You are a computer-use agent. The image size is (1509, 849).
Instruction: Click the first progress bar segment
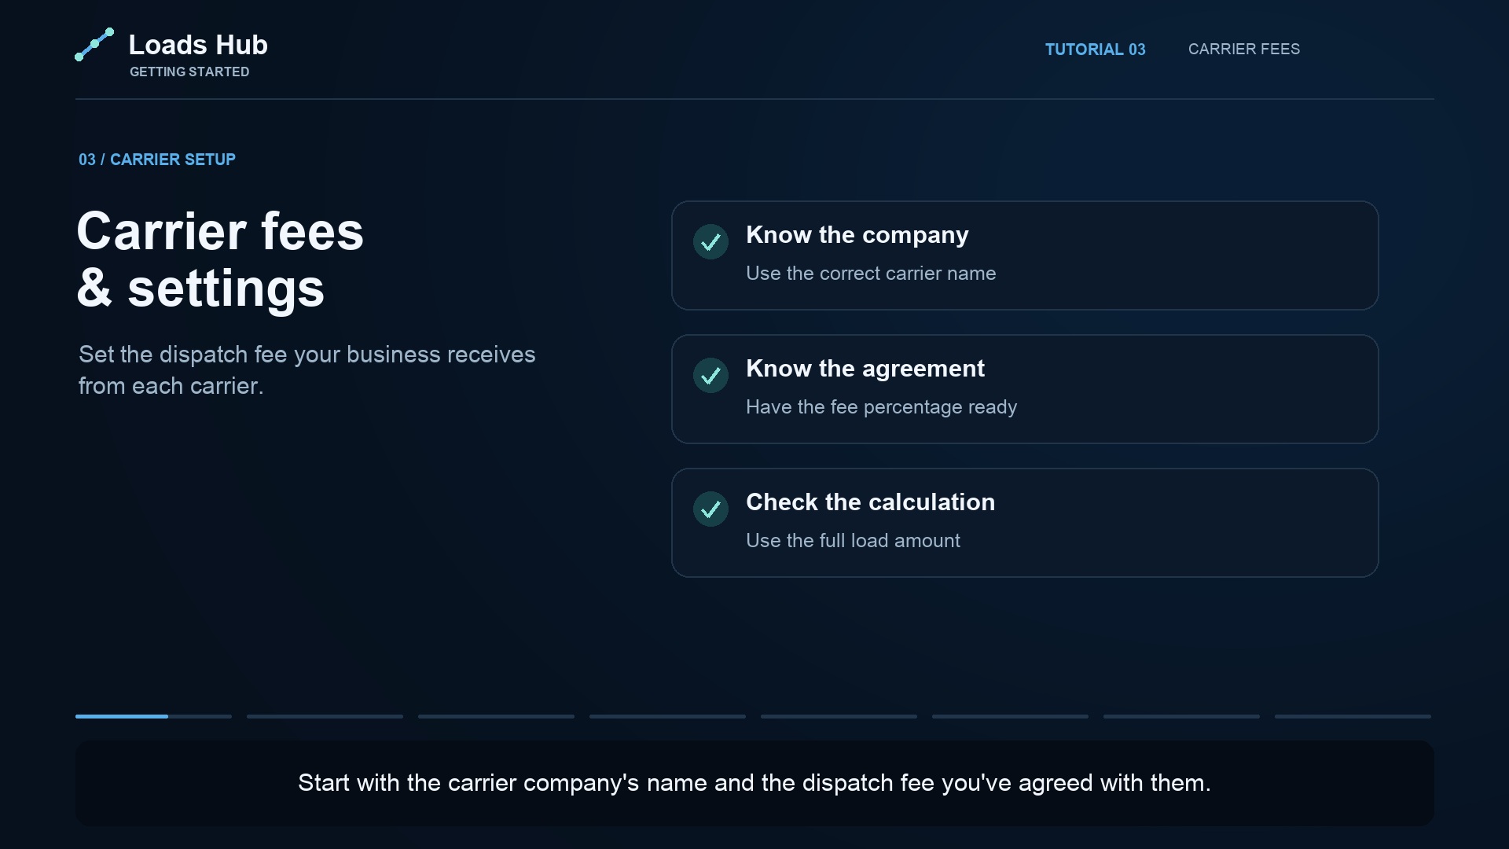click(153, 716)
